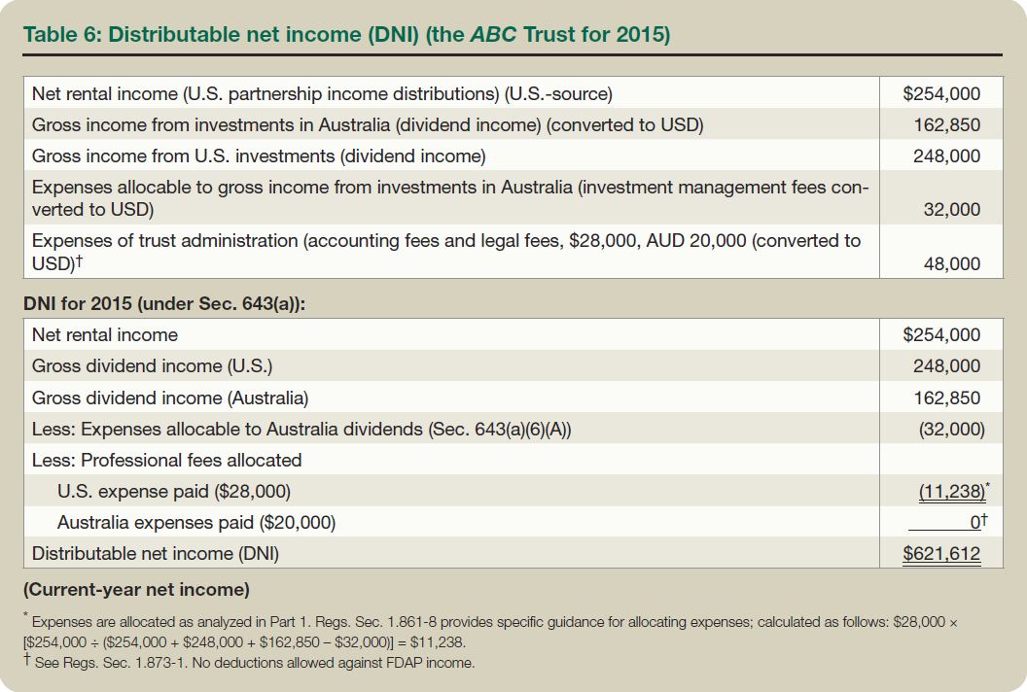Click the Gross dividend income (Australia) label

tap(170, 398)
